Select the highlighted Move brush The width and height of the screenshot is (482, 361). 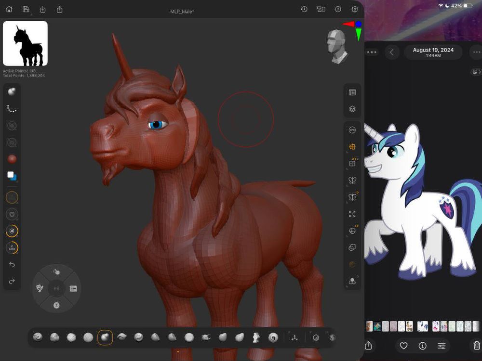coord(105,337)
